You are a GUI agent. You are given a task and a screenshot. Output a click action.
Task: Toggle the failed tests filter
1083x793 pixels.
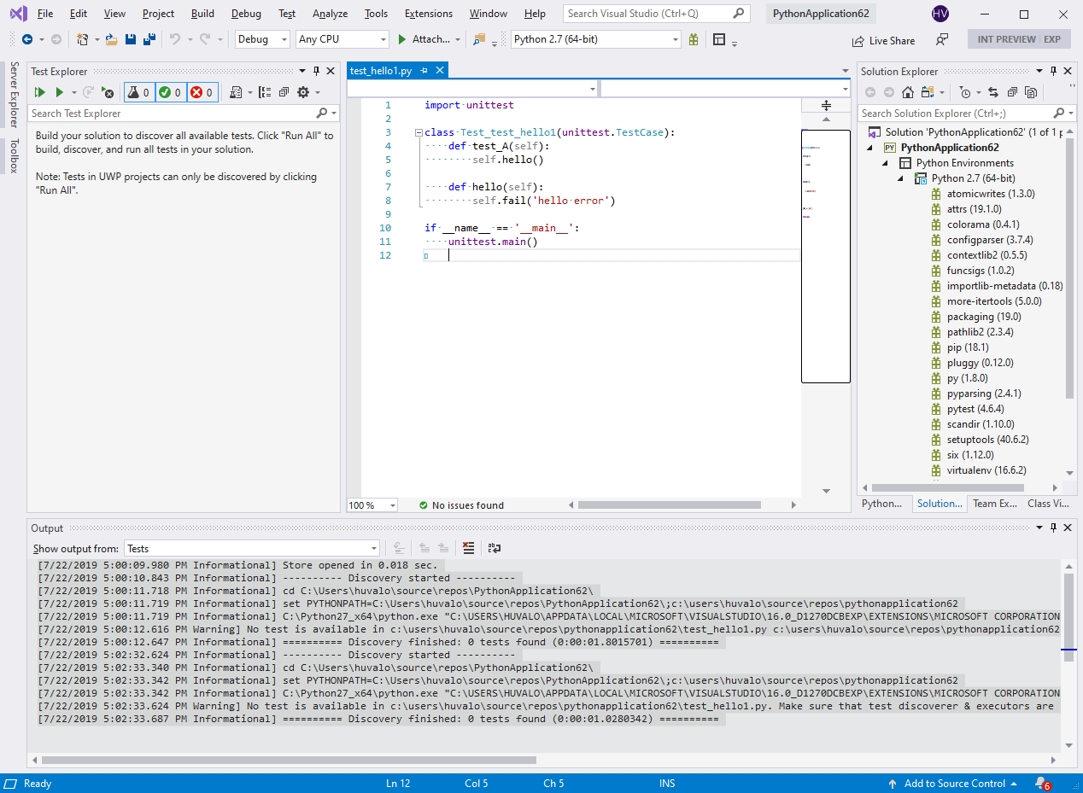[x=202, y=92]
